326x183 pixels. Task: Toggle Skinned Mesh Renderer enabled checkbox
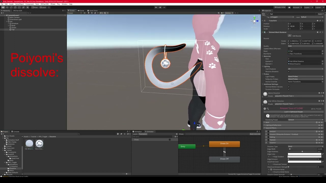click(267, 32)
